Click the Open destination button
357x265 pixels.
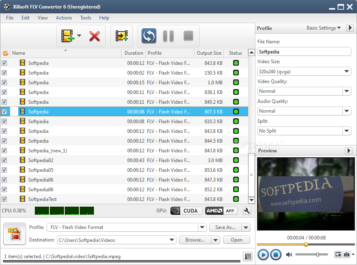point(236,240)
